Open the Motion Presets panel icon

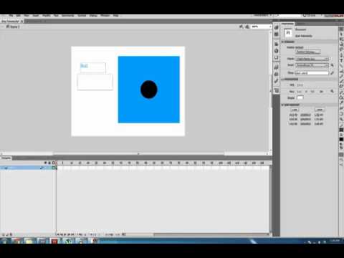coord(277,81)
